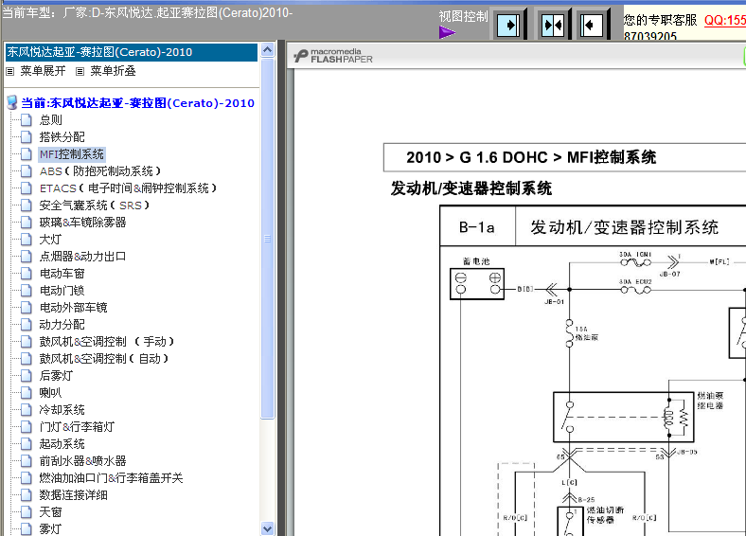The width and height of the screenshot is (746, 536).
Task: Click the document icon next to 动力分配
Action: click(27, 325)
